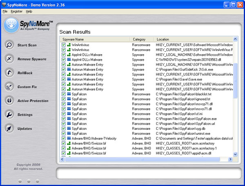Screen dimensions: 245x186
Task: Click the vertical scrollbar down arrow
Action: (x=235, y=154)
